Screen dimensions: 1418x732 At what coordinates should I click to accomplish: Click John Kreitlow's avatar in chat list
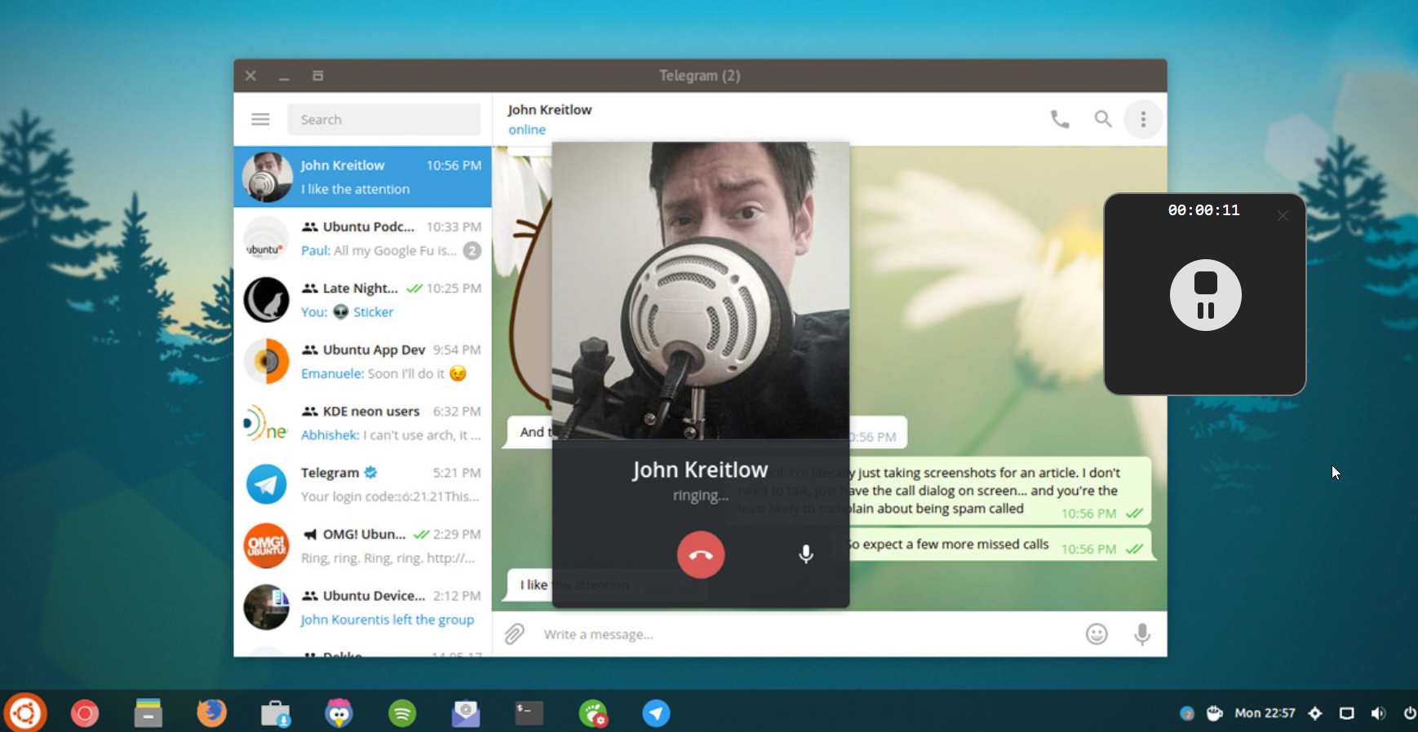[267, 177]
